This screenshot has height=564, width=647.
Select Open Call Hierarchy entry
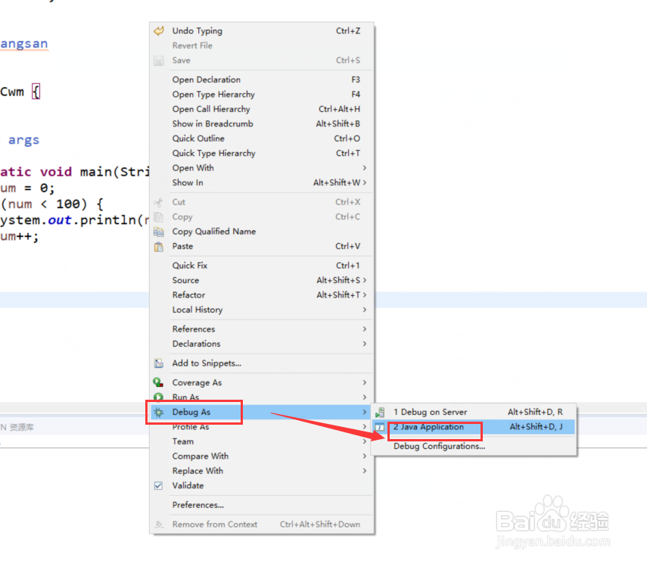(262, 109)
